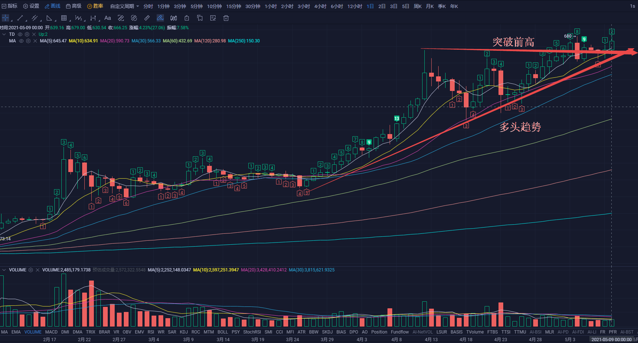This screenshot has width=638, height=343.
Task: Open VOLUME indicator settings gear
Action: pos(31,270)
